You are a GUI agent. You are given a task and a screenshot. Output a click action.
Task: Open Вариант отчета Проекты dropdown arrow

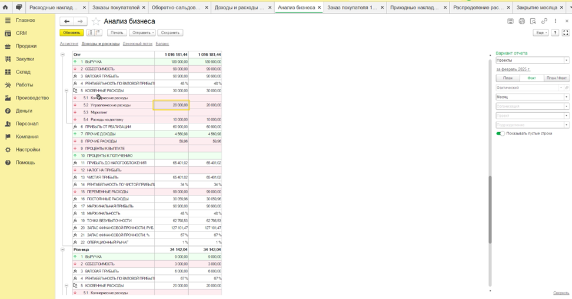566,61
